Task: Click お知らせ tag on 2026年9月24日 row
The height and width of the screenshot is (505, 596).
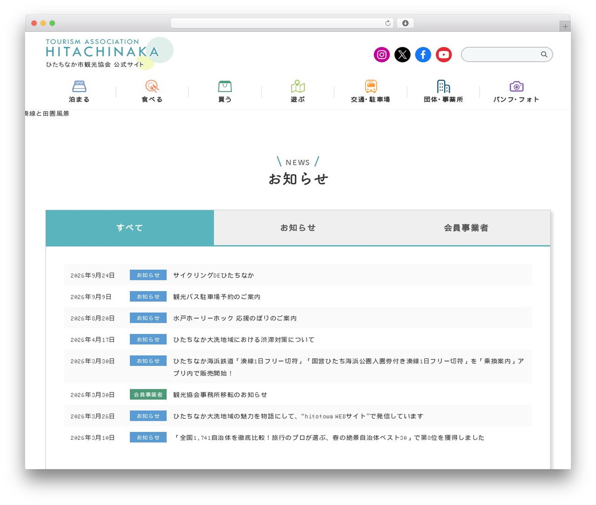Action: [x=148, y=275]
